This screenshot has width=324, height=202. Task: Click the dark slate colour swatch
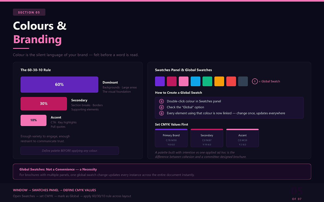(243, 81)
